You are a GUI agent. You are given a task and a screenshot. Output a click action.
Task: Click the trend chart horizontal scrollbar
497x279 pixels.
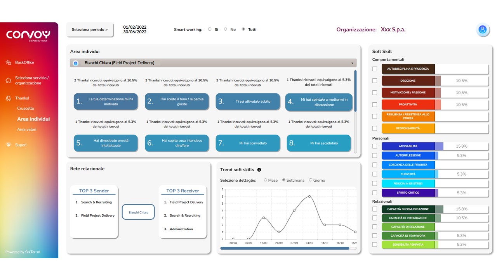coord(285,248)
